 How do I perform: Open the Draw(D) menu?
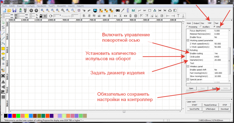click(20, 6)
